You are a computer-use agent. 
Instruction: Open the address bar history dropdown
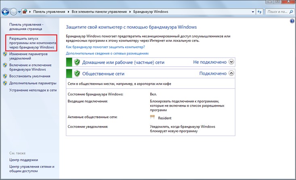pos(253,12)
